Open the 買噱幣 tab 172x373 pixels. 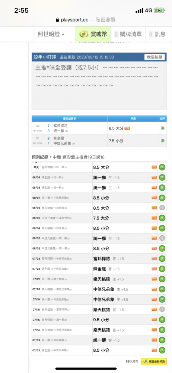click(93, 34)
